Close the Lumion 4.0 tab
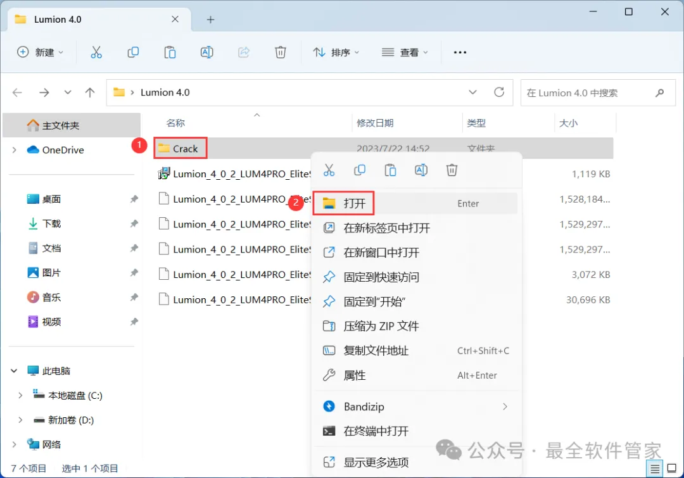 (175, 19)
